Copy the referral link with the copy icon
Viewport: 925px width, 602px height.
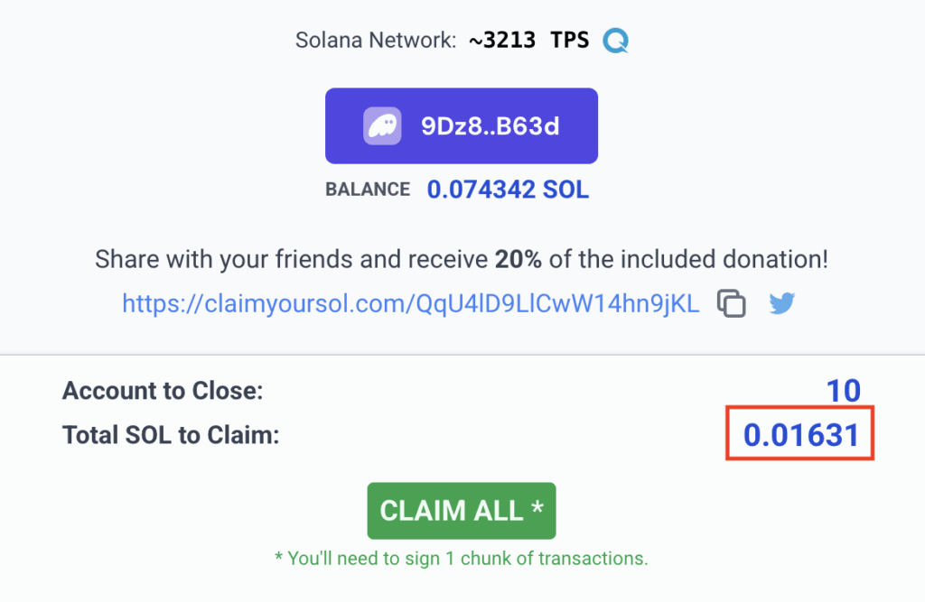tap(732, 304)
